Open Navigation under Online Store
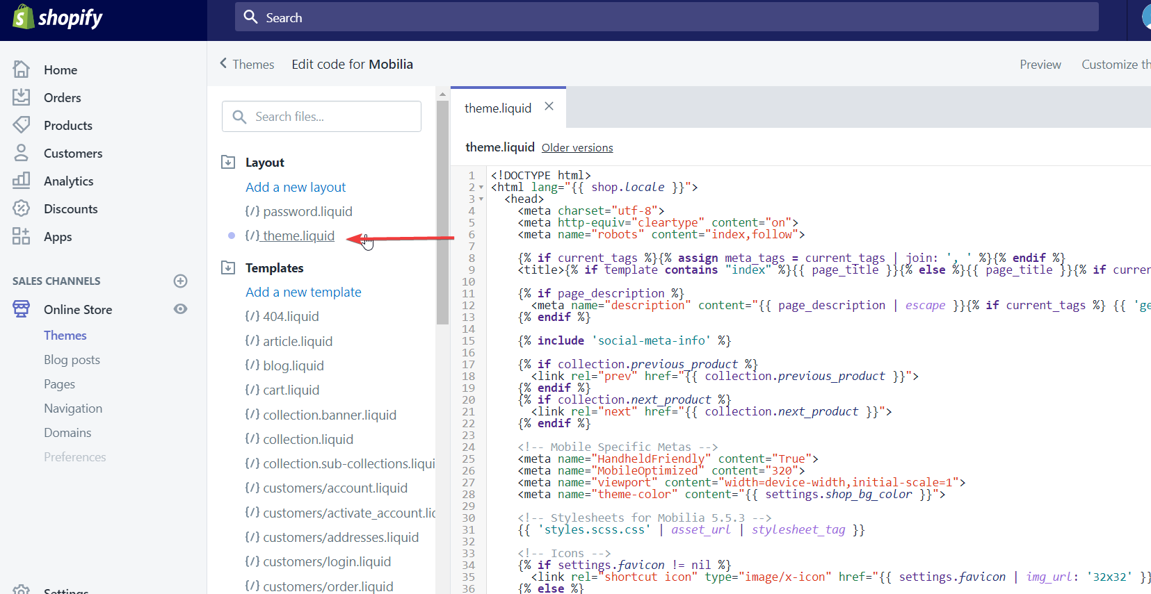 click(x=73, y=409)
